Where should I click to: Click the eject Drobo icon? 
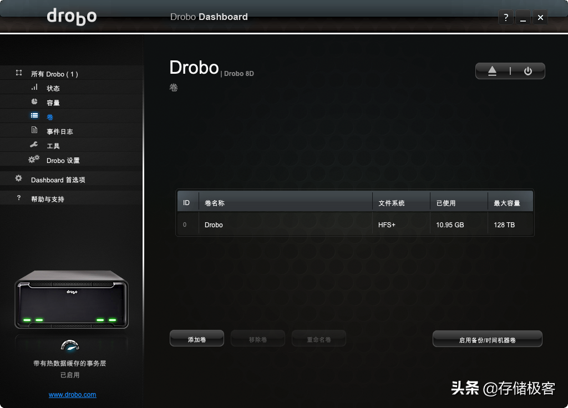(x=492, y=71)
